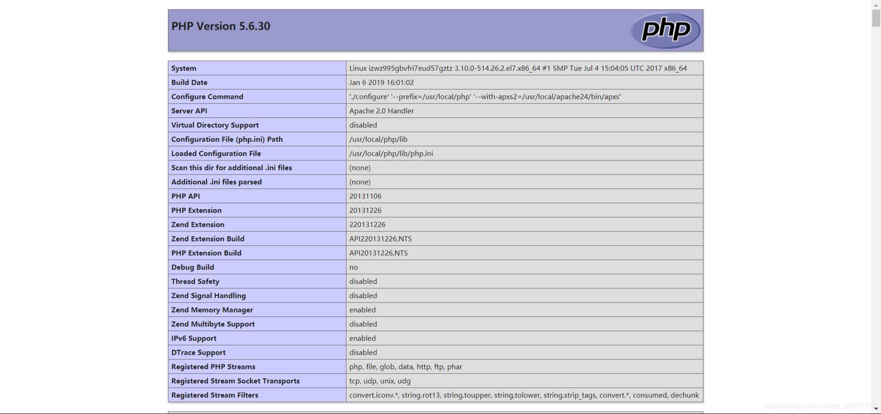The width and height of the screenshot is (881, 414).
Task: Click the scrollbar down arrow
Action: [876, 409]
